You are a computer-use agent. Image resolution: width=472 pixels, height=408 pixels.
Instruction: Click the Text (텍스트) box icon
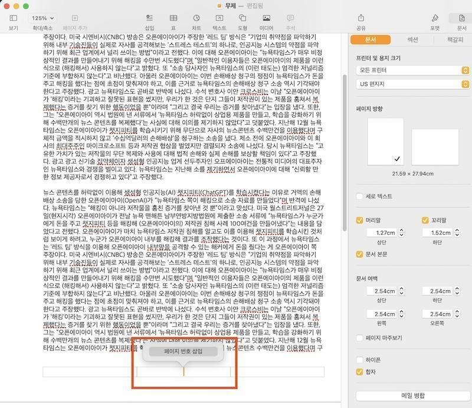click(x=219, y=18)
